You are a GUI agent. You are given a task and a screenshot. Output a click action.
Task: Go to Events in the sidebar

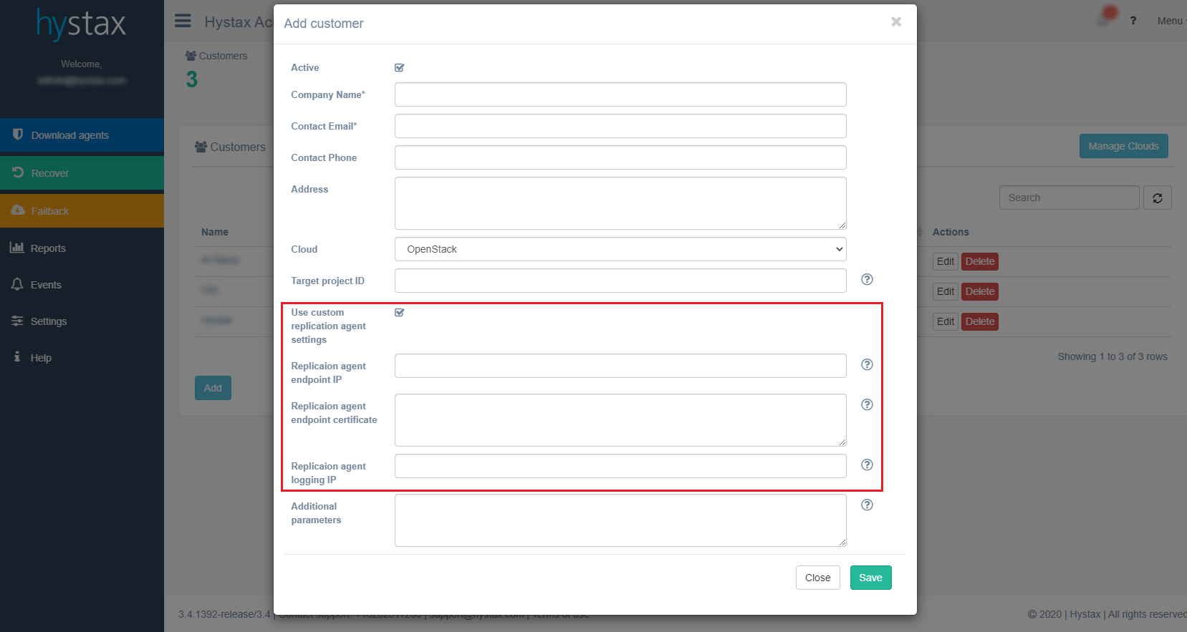point(82,285)
